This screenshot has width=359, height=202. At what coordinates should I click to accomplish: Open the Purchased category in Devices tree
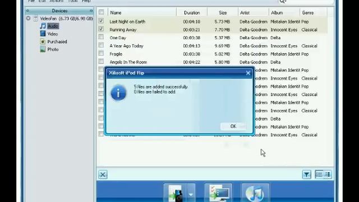pyautogui.click(x=57, y=42)
